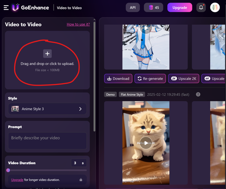Image resolution: width=226 pixels, height=189 pixels.
Task: Download the generated video
Action: (118, 79)
